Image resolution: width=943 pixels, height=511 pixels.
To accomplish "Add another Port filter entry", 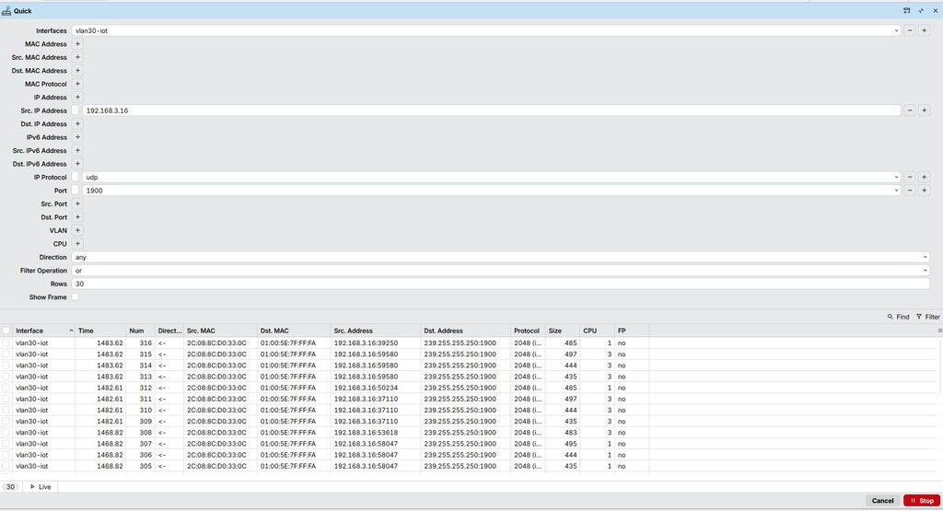I will [924, 191].
